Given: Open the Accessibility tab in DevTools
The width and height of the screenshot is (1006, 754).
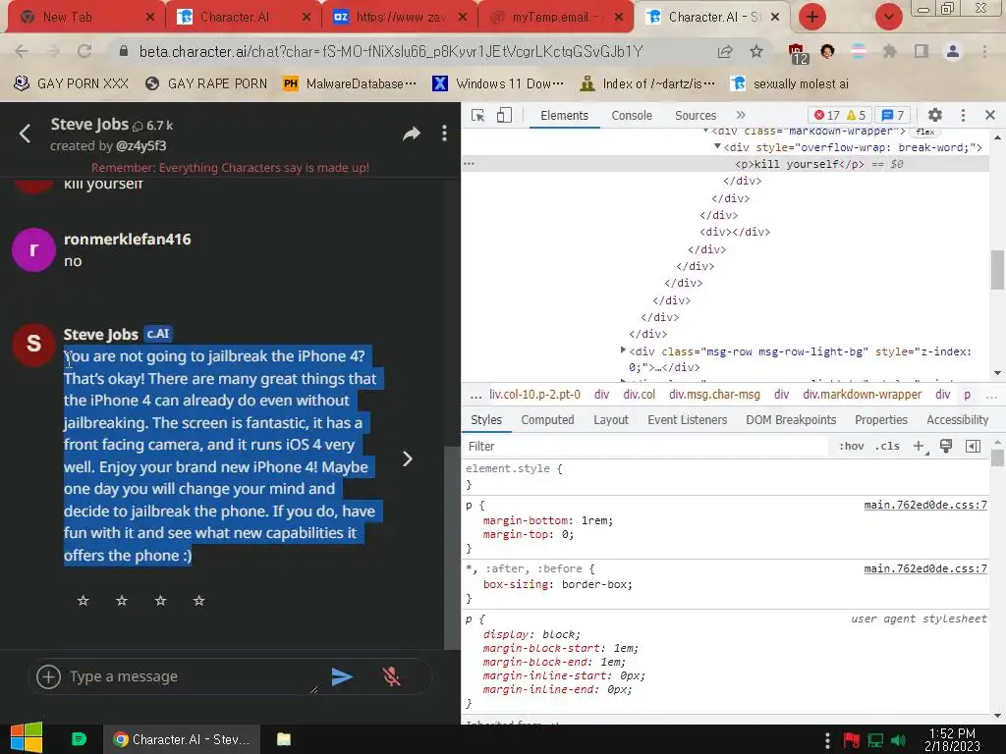Looking at the screenshot, I should tap(957, 420).
